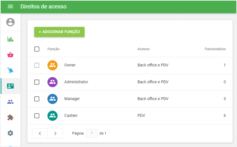Image resolution: width=237 pixels, height=147 pixels.
Task: Click the Cashier role teal avatar
Action: (x=52, y=116)
